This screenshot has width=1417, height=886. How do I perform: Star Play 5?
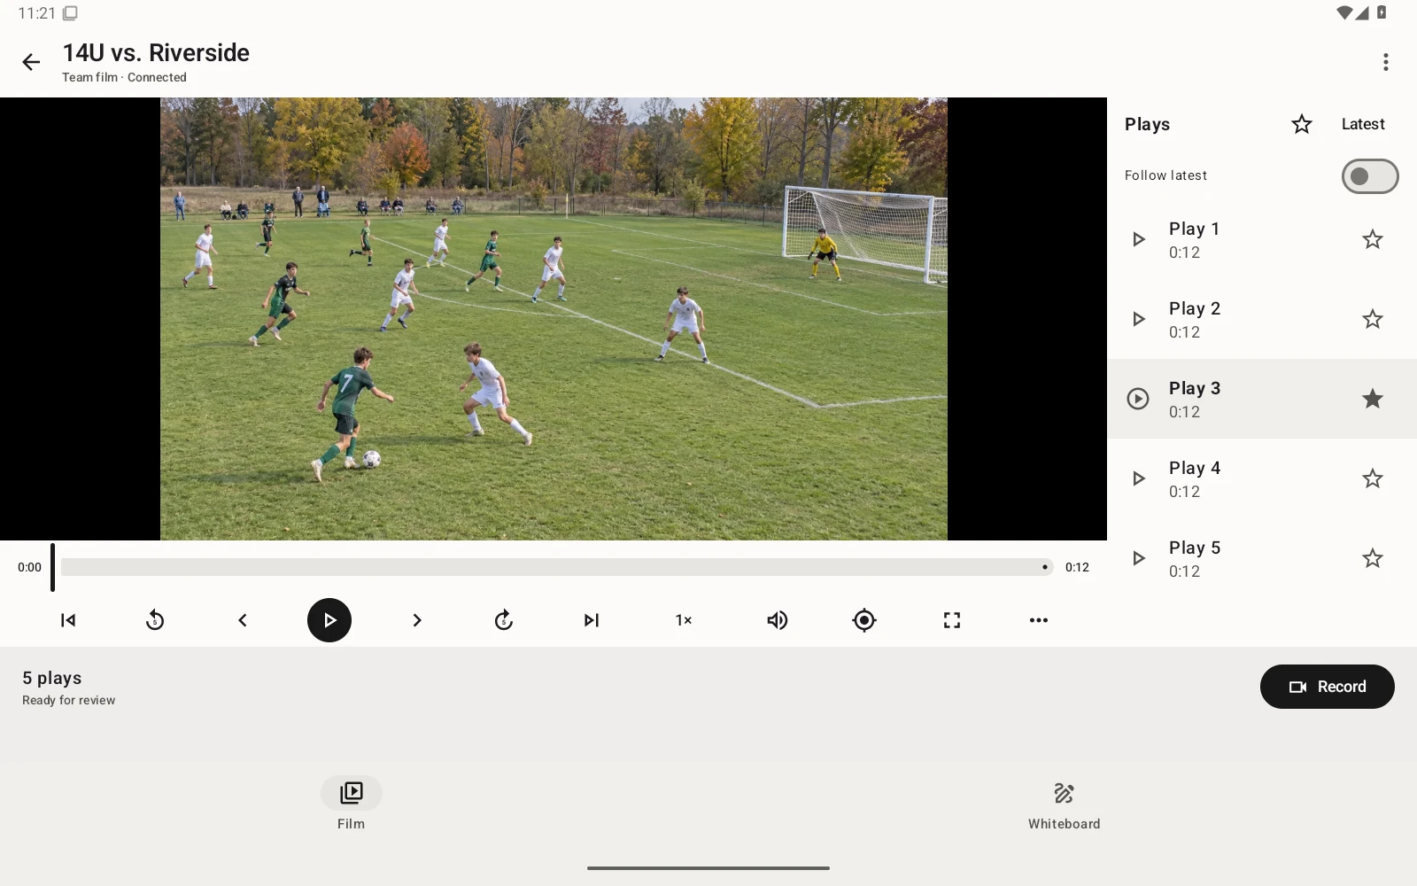point(1373,558)
